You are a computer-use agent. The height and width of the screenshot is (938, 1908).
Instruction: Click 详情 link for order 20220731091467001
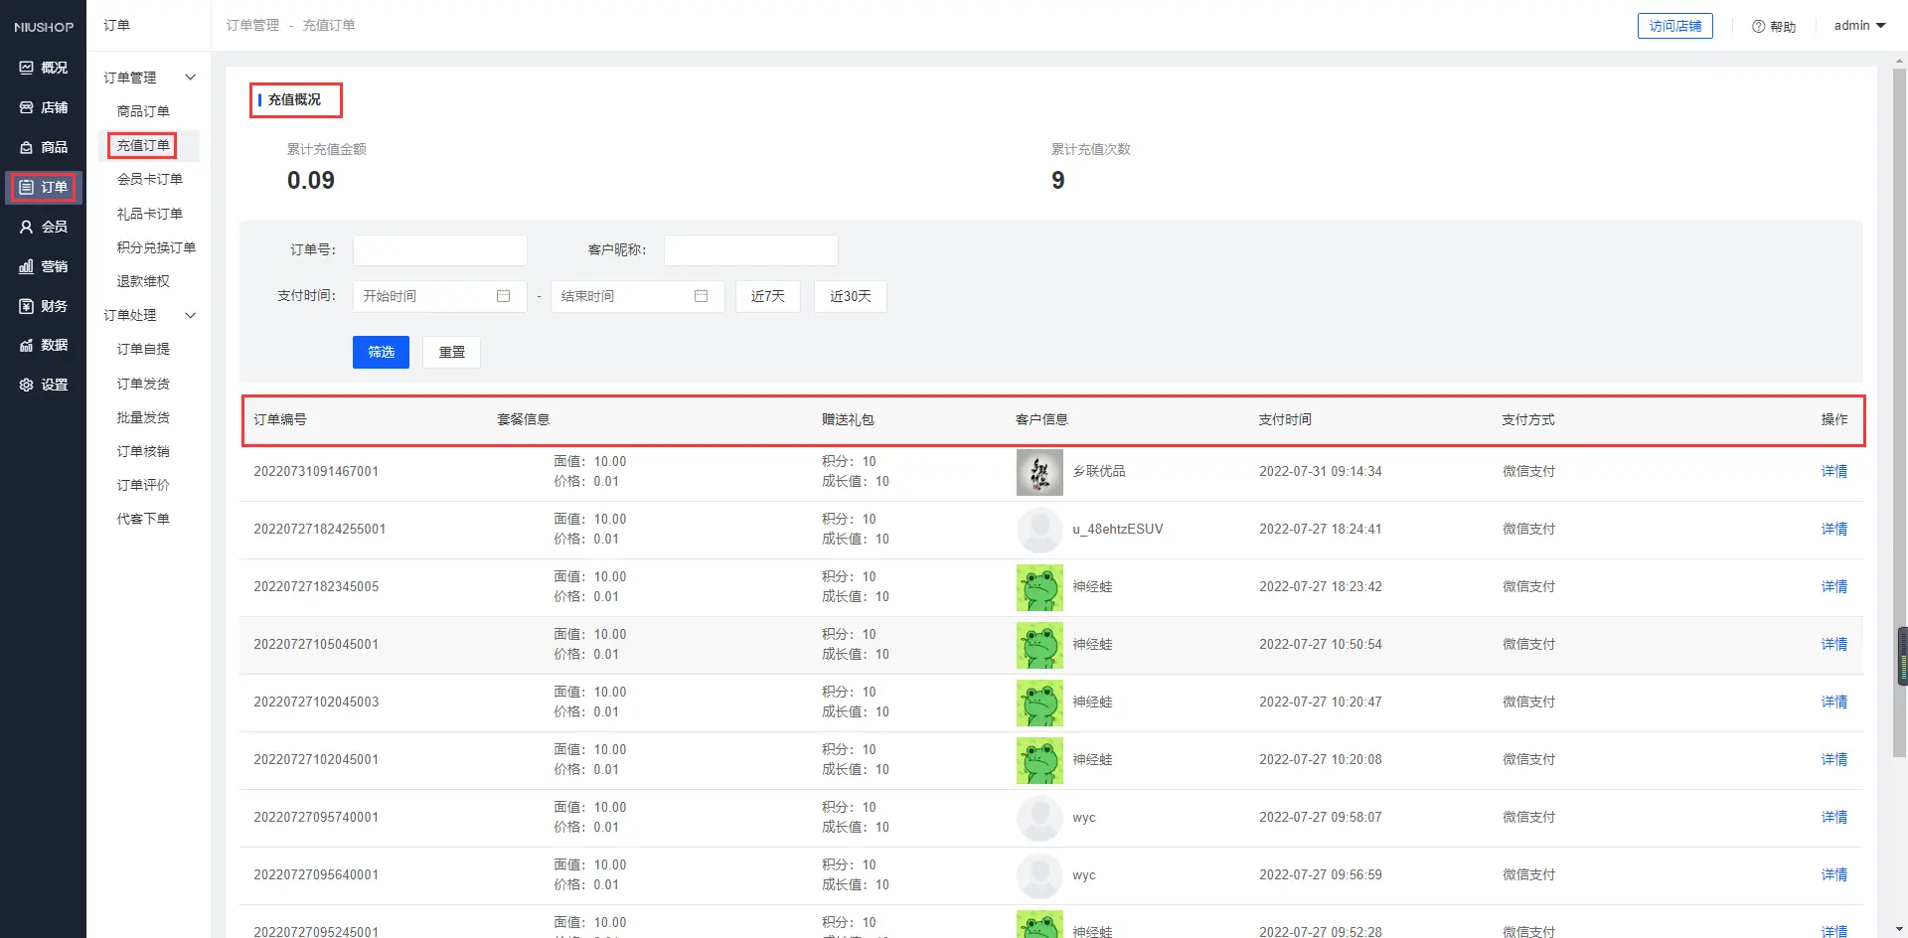point(1833,471)
